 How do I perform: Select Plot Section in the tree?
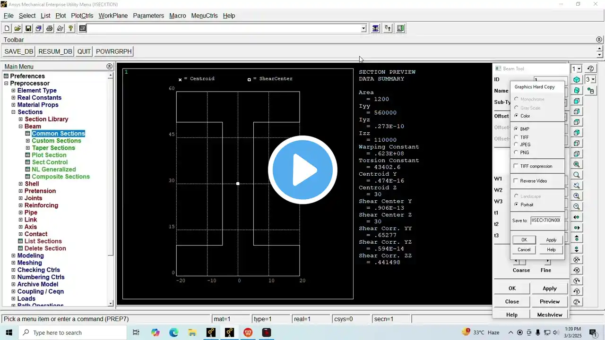click(49, 155)
